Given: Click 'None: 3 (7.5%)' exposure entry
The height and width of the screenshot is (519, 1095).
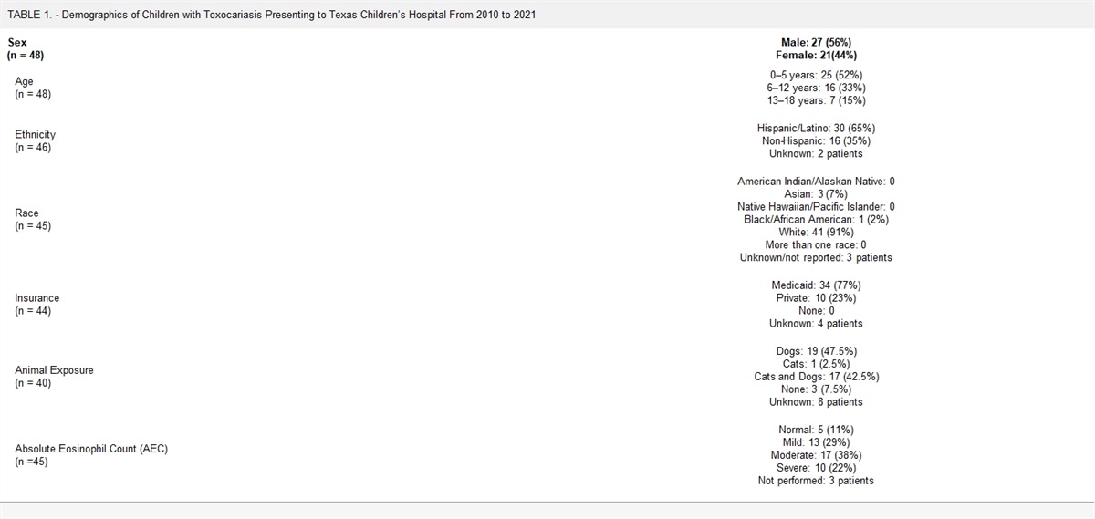Looking at the screenshot, I should [x=815, y=389].
